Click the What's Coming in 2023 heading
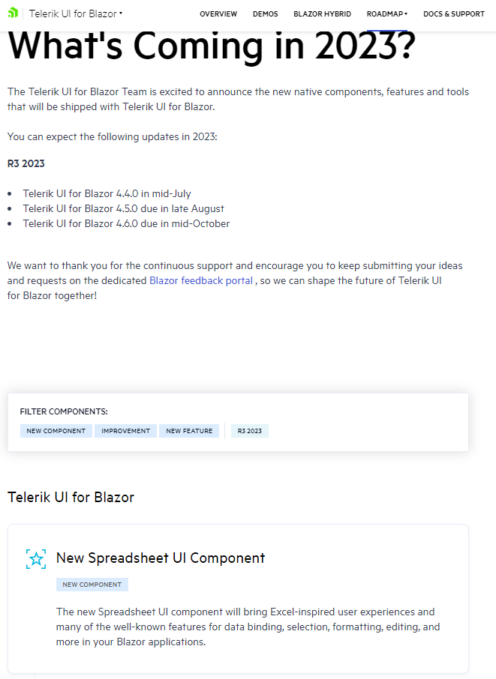The width and height of the screenshot is (496, 679). click(211, 46)
